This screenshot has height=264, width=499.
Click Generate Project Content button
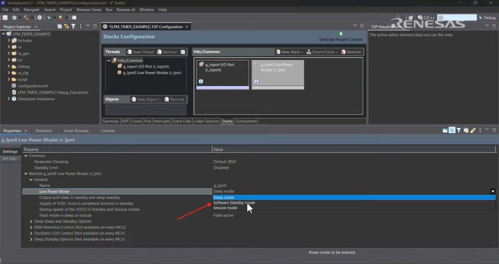click(341, 37)
